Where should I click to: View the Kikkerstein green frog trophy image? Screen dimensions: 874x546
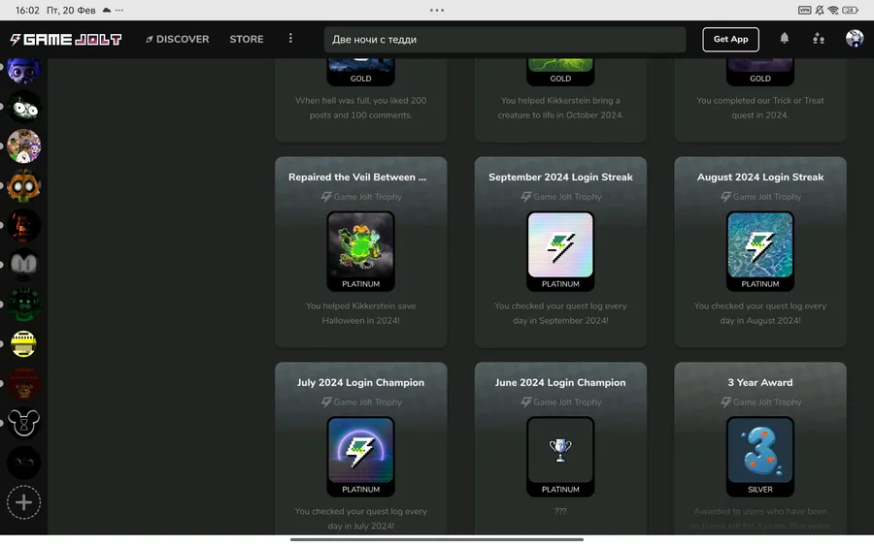coord(360,245)
